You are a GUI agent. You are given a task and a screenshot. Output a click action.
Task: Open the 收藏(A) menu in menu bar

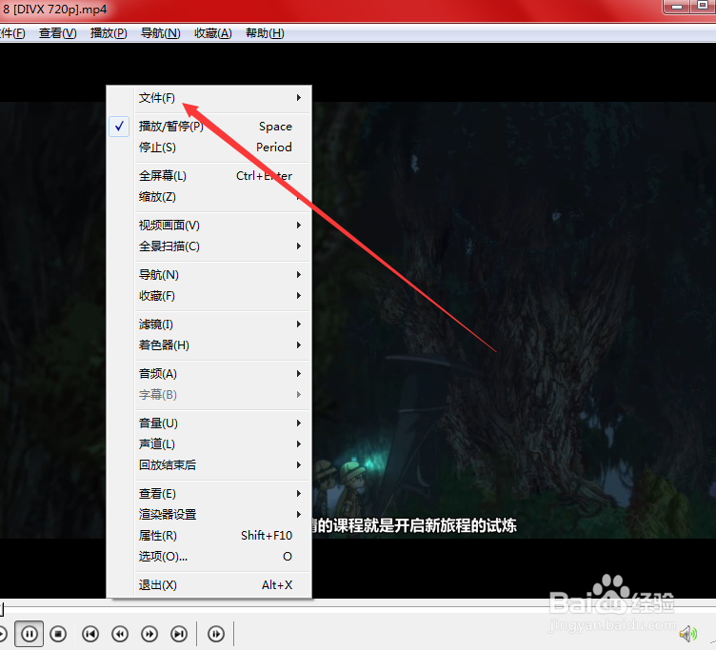212,33
